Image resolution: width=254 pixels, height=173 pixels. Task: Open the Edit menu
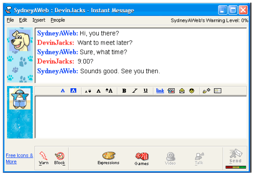[x=23, y=20]
